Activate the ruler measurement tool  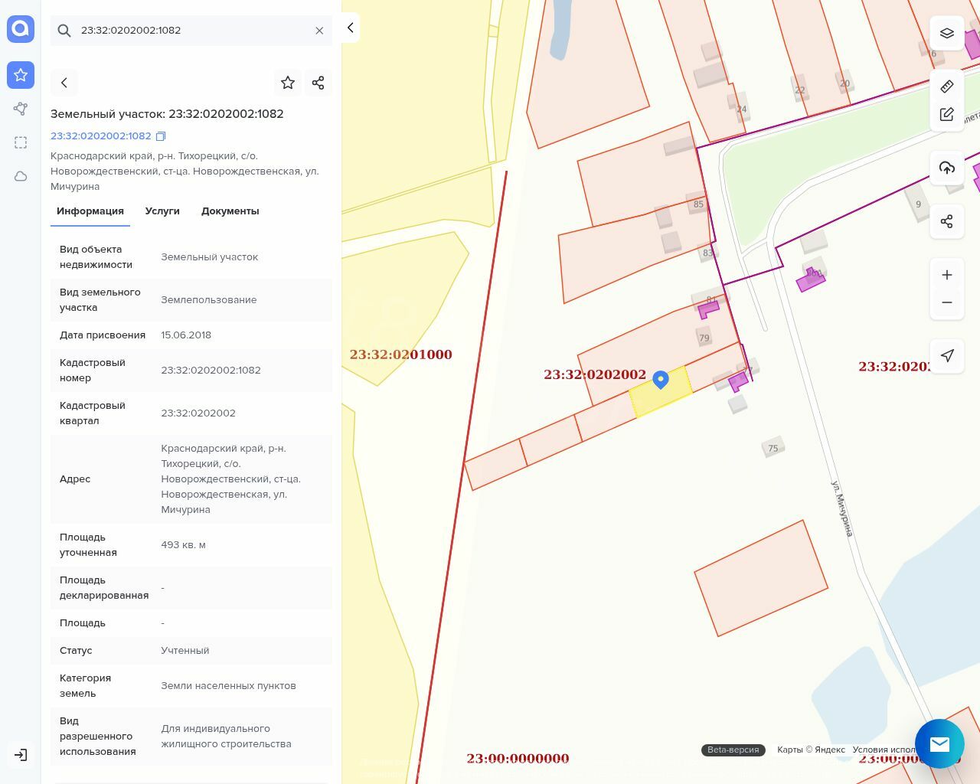947,86
